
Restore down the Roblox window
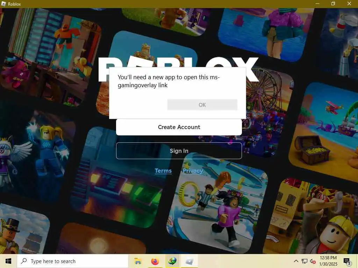click(x=333, y=4)
